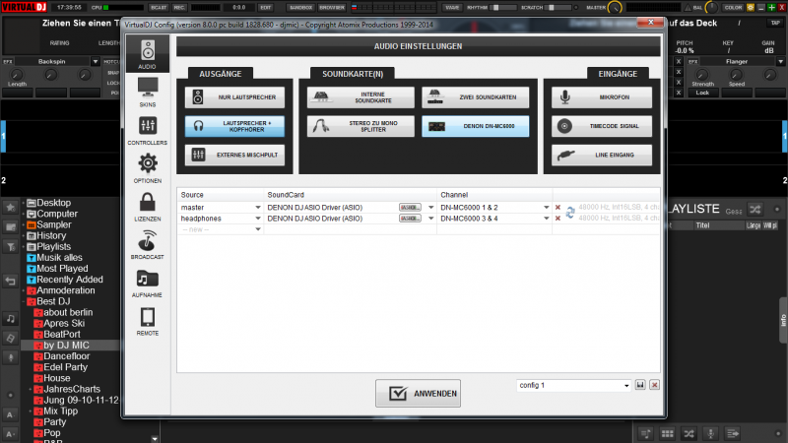788x443 pixels.
Task: Open ASIO settings button in headphones row
Action: (410, 219)
